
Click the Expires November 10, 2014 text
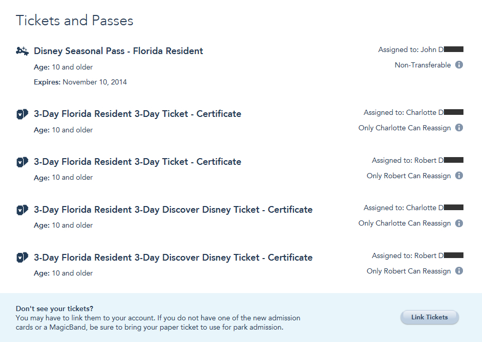coord(80,82)
